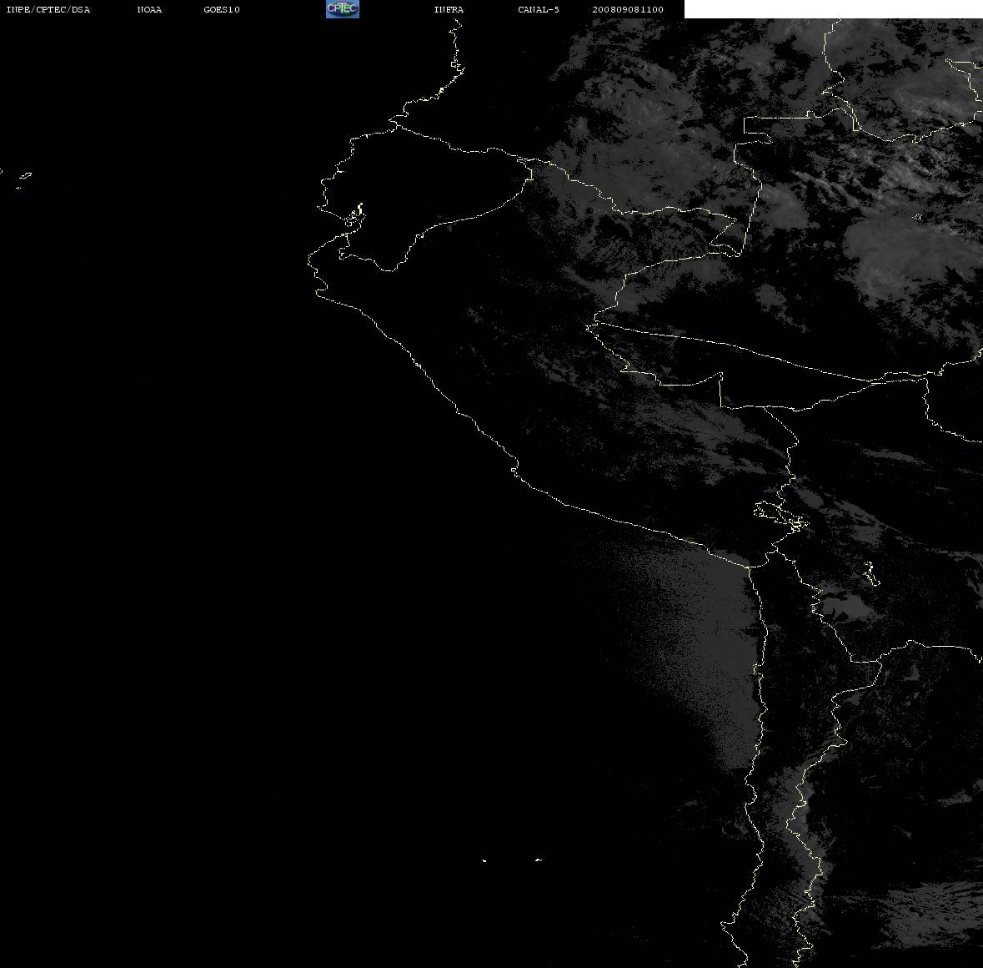This screenshot has height=968, width=983.
Task: Click the INFRA label in header
Action: pos(449,9)
